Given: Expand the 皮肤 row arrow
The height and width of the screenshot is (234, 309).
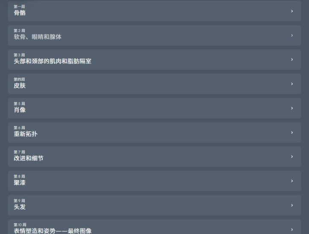Looking at the screenshot, I should (292, 84).
